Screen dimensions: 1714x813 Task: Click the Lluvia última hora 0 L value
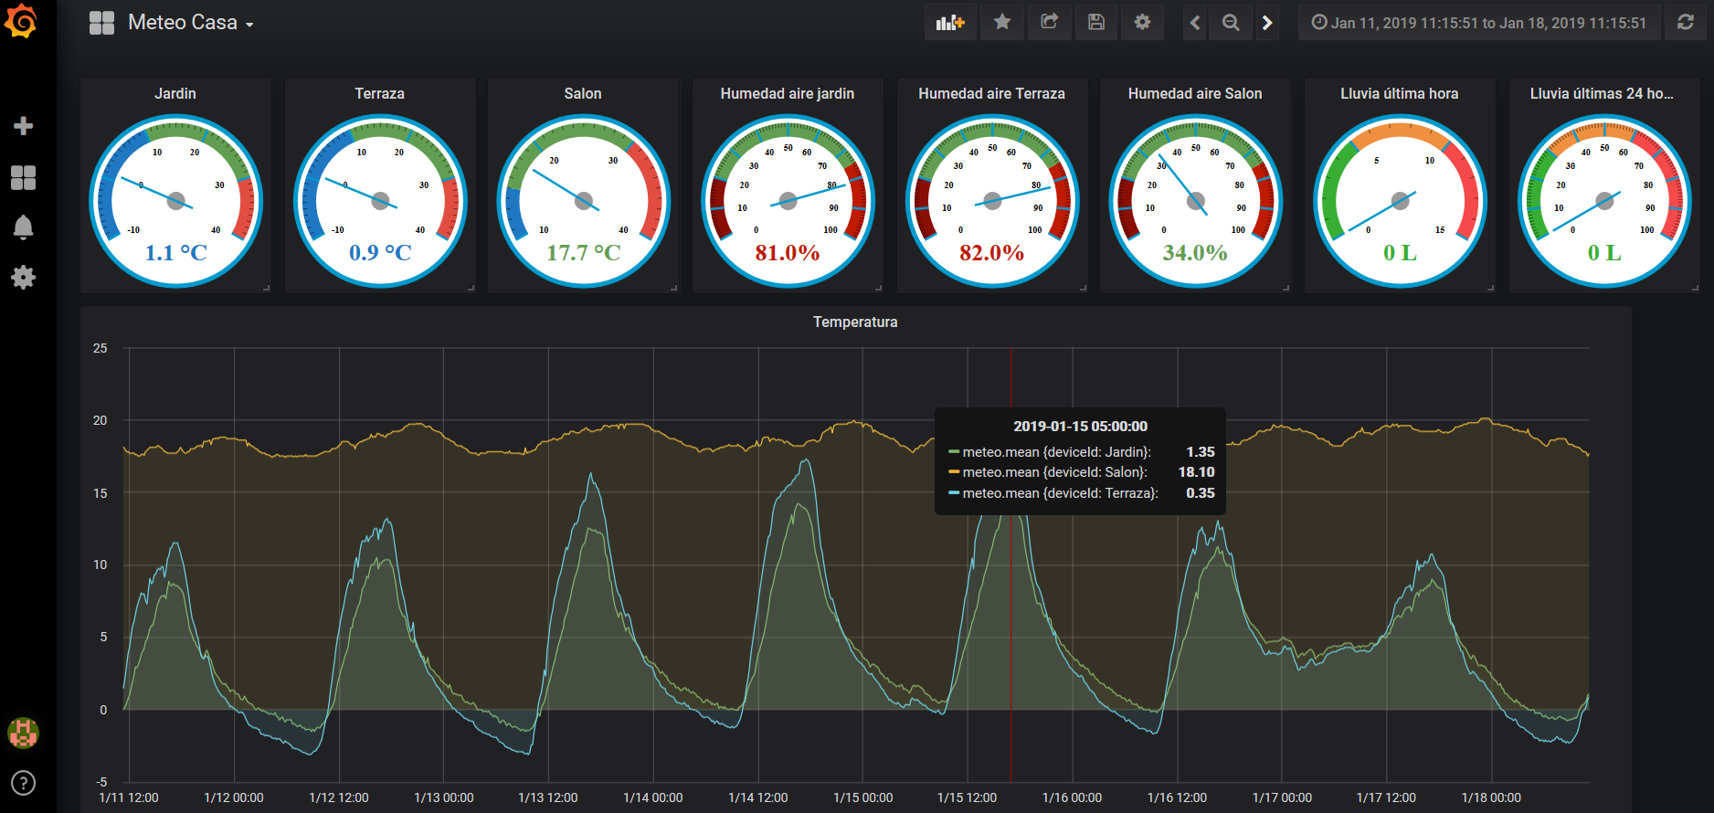pyautogui.click(x=1400, y=252)
